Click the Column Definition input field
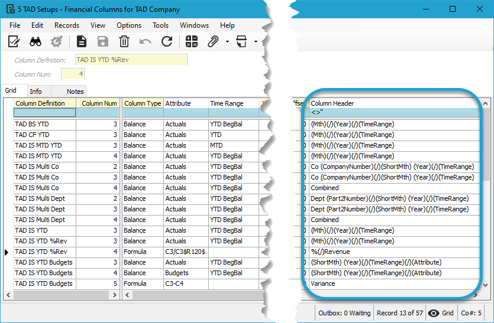This screenshot has height=323, width=494. pos(131,60)
